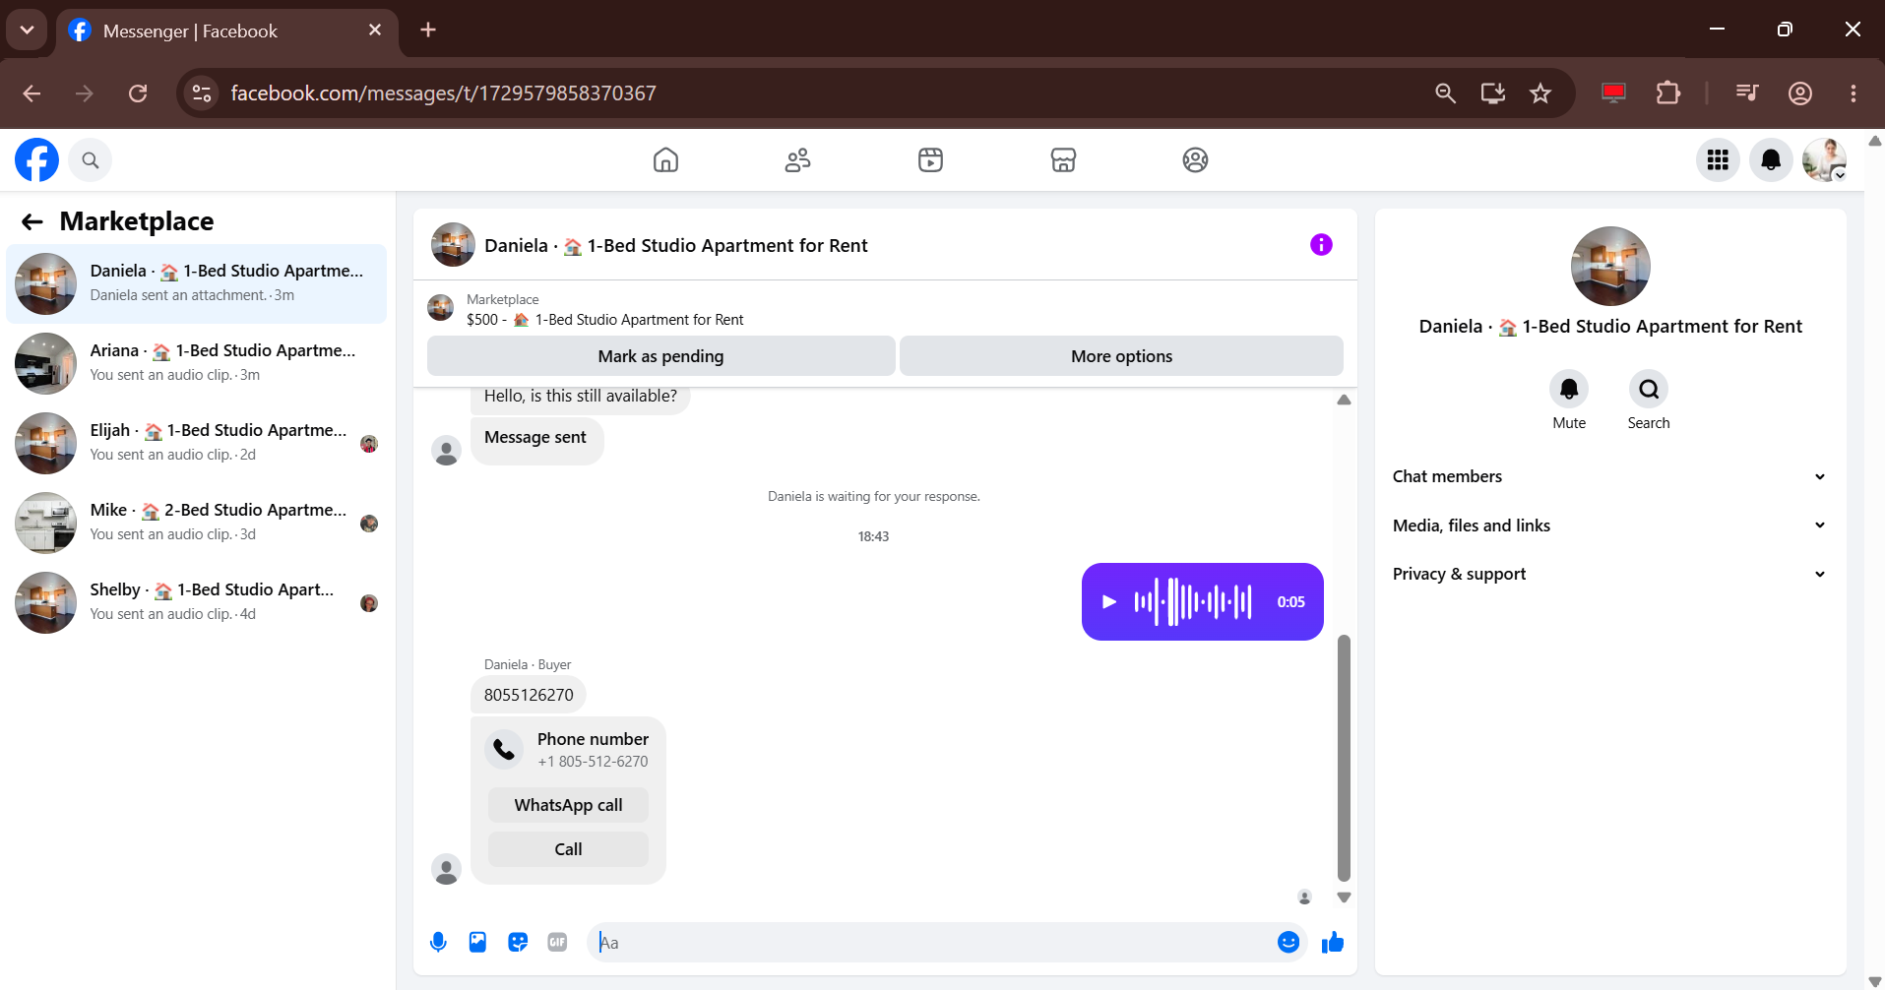This screenshot has height=990, width=1885.
Task: Open the Chrome three-dot menu
Action: pos(1853,93)
